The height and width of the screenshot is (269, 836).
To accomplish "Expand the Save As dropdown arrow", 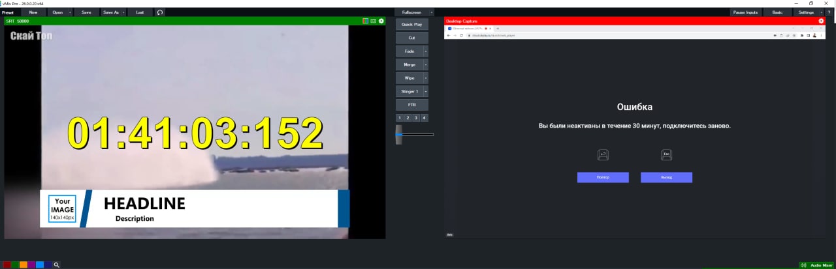I will point(123,12).
